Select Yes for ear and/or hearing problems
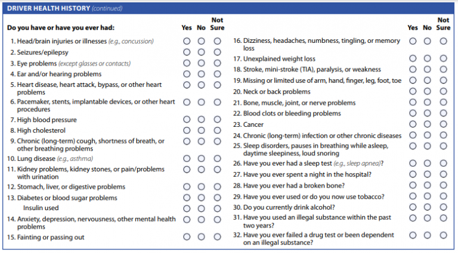 pos(187,74)
